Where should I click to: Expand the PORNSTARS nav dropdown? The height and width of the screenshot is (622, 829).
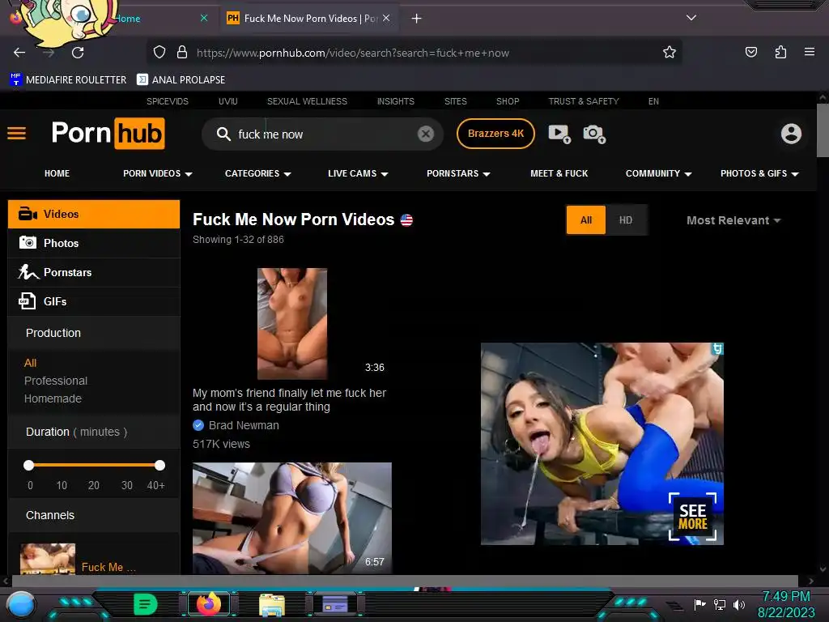[458, 173]
